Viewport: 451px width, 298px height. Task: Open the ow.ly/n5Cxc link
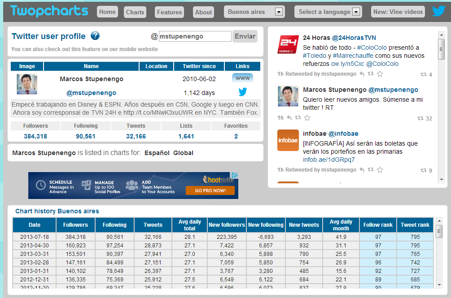[x=347, y=64]
